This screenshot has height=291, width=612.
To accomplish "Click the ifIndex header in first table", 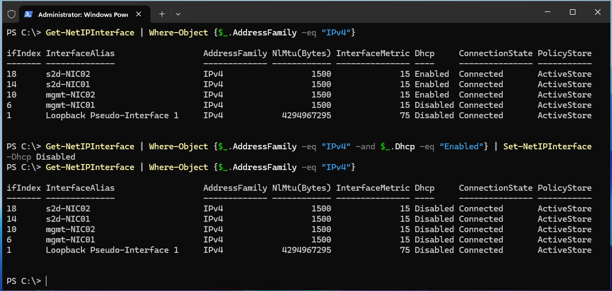I will (23, 53).
